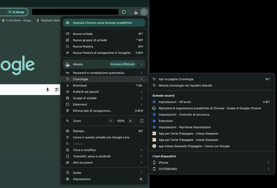Set Chrome as default browser banner
The height and width of the screenshot is (188, 277).
(104, 23)
